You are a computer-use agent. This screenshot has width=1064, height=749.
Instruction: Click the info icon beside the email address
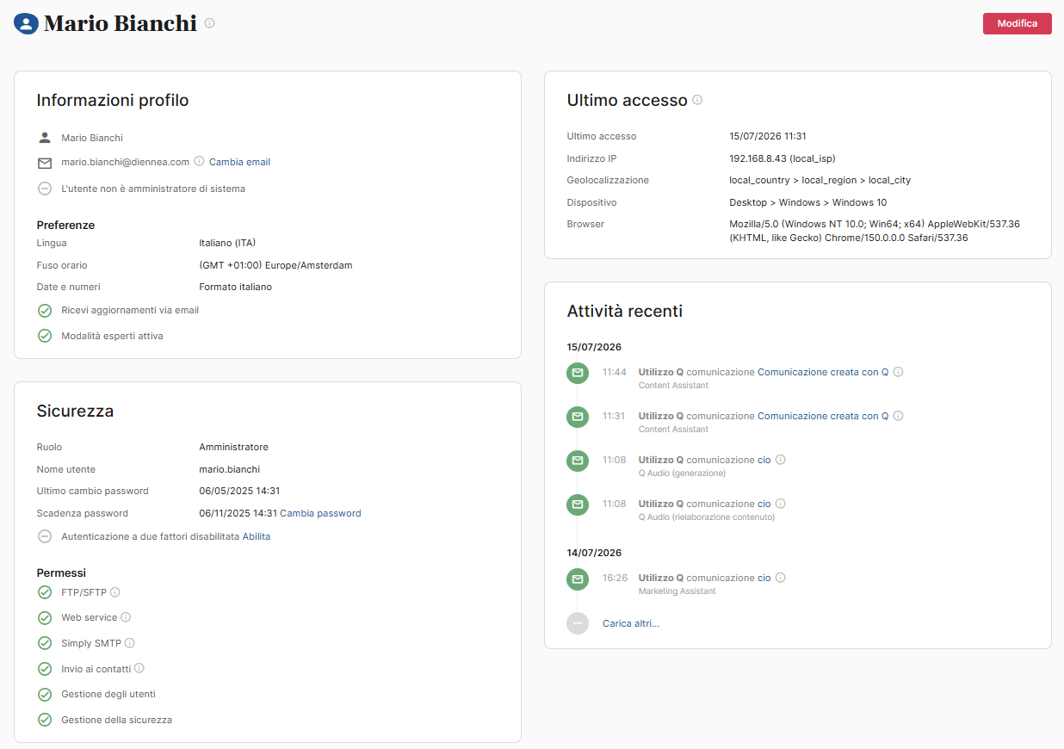(199, 161)
